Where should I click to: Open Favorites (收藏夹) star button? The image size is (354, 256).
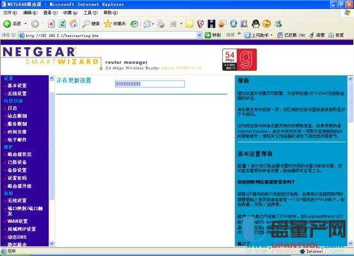tap(115, 24)
